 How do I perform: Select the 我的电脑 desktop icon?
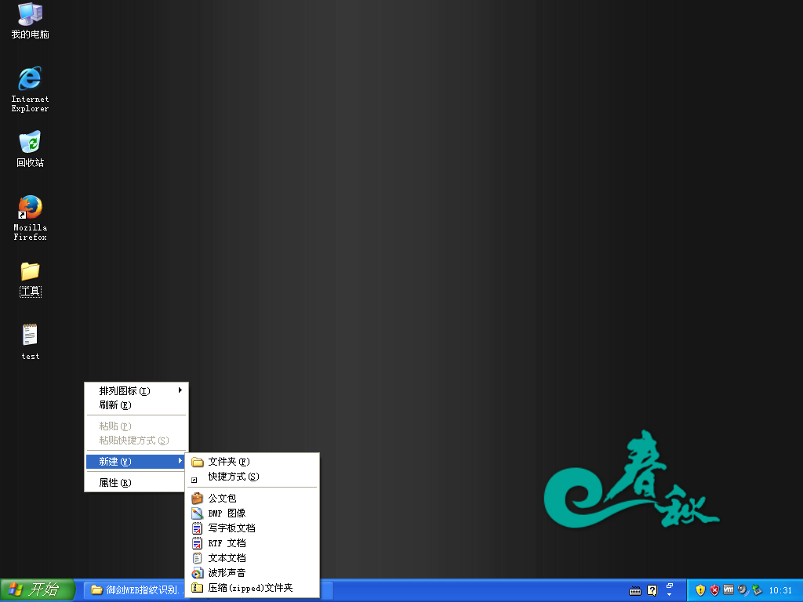click(31, 20)
